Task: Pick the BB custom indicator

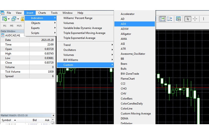Action: coord(122,59)
